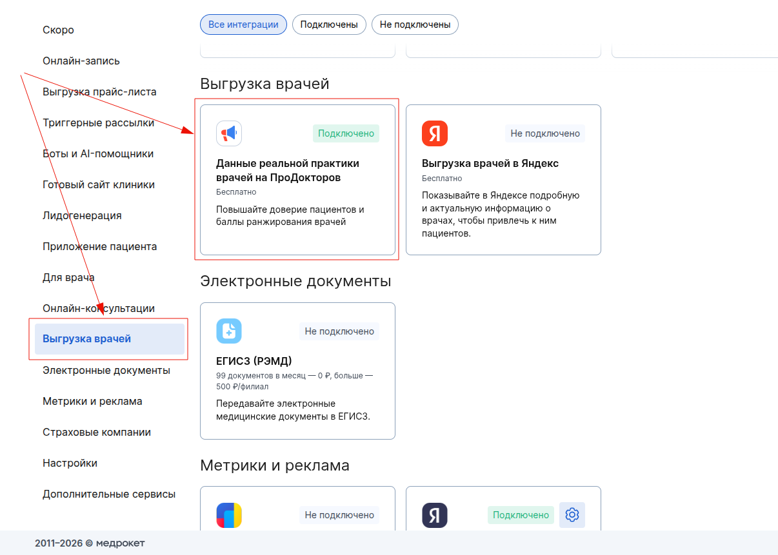Click the Не подключено badge on the ЕГИСЗ card

pyautogui.click(x=339, y=331)
